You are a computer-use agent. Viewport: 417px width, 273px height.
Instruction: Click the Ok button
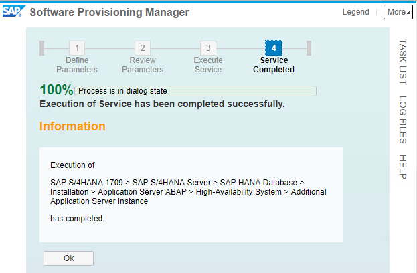pyautogui.click(x=69, y=258)
